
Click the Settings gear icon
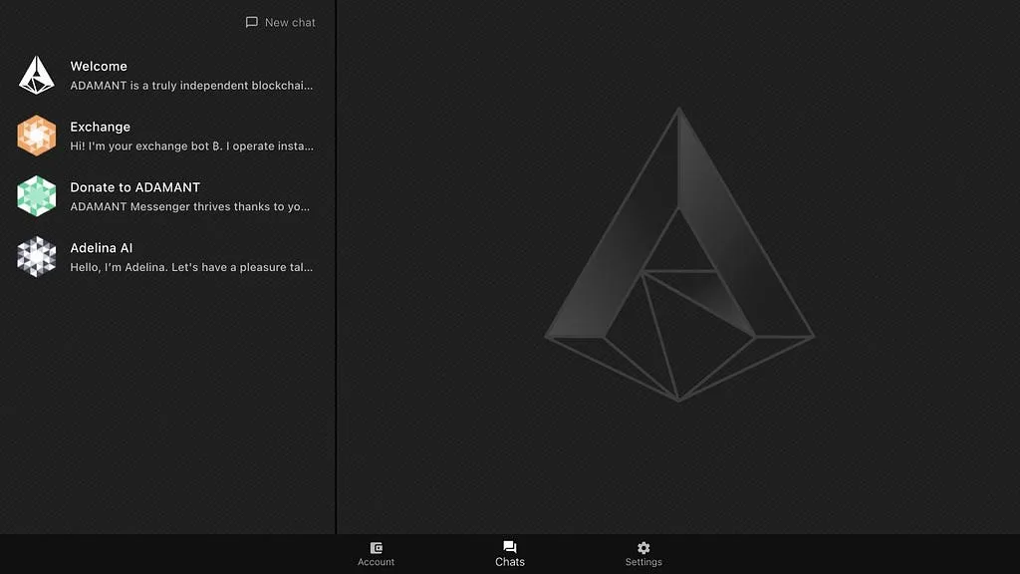pyautogui.click(x=643, y=547)
